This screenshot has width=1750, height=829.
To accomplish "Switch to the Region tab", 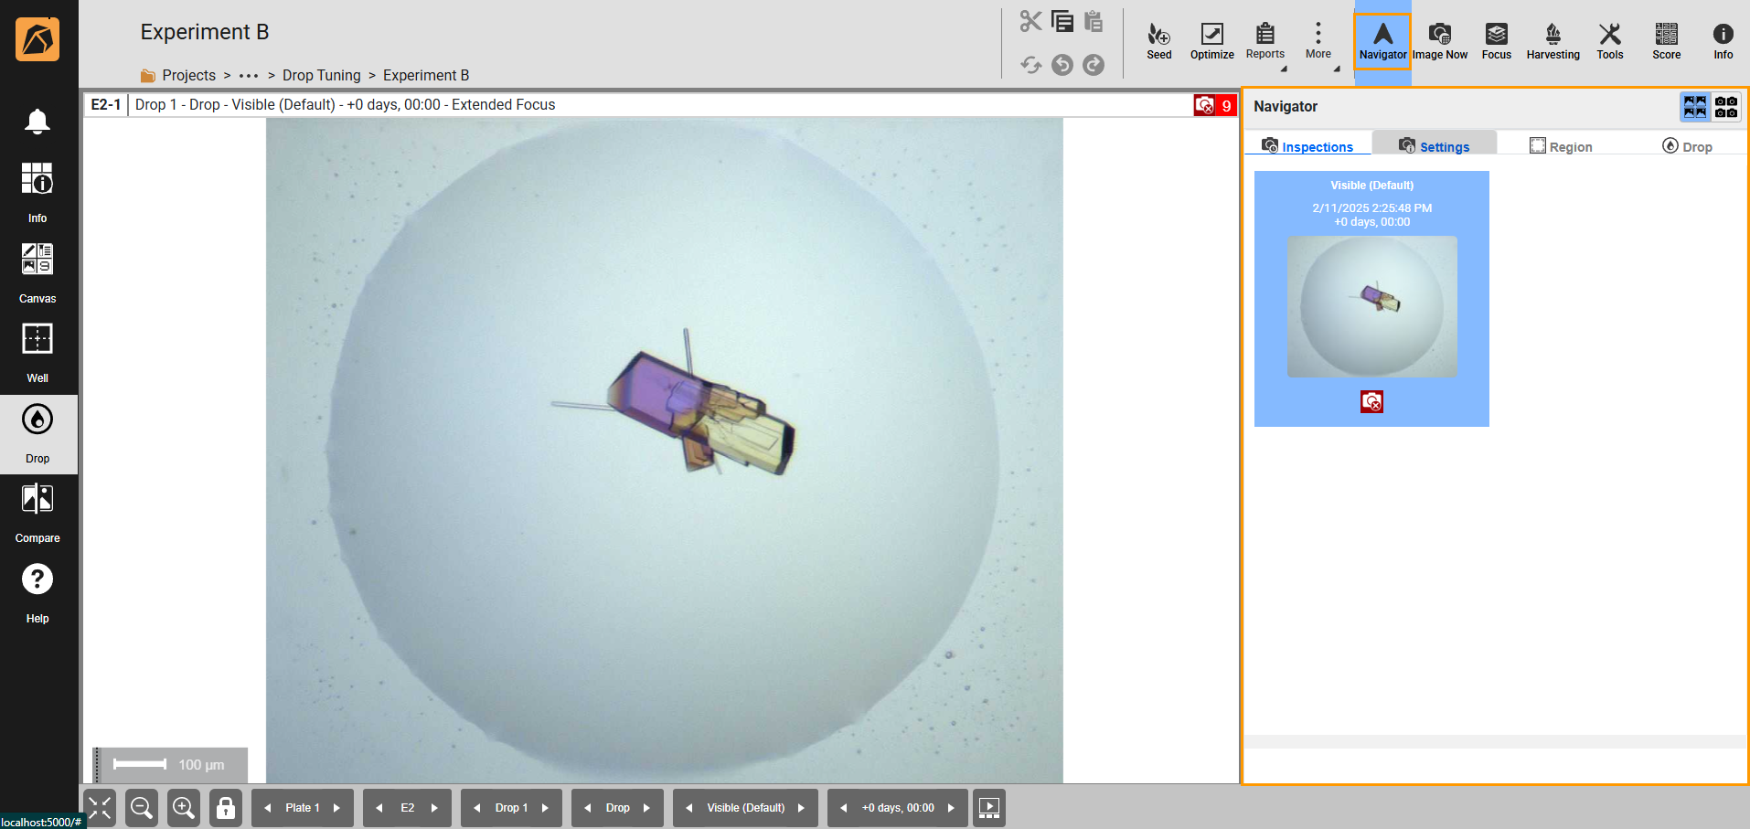I will coord(1561,146).
